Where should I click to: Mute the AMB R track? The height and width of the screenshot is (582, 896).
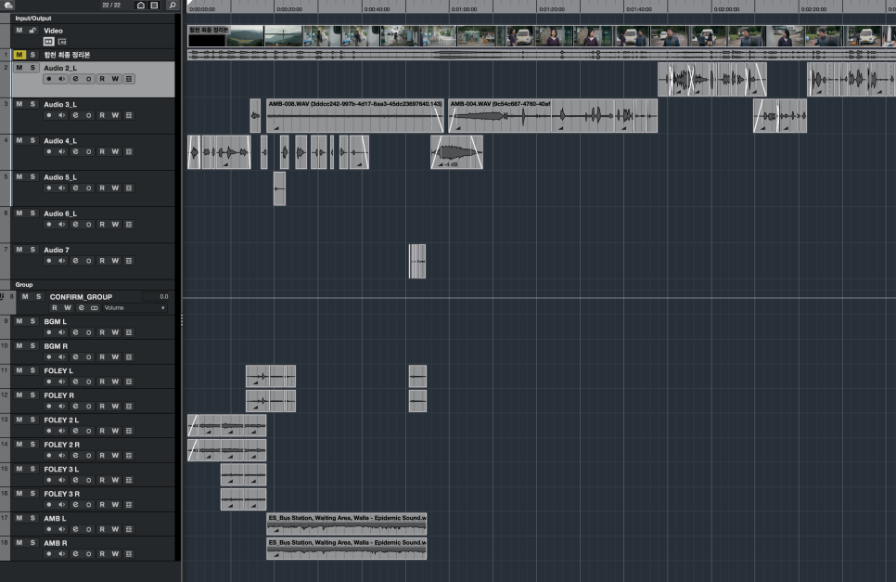19,543
